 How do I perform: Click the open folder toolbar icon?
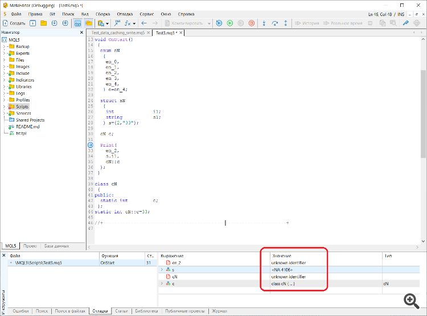click(43, 23)
